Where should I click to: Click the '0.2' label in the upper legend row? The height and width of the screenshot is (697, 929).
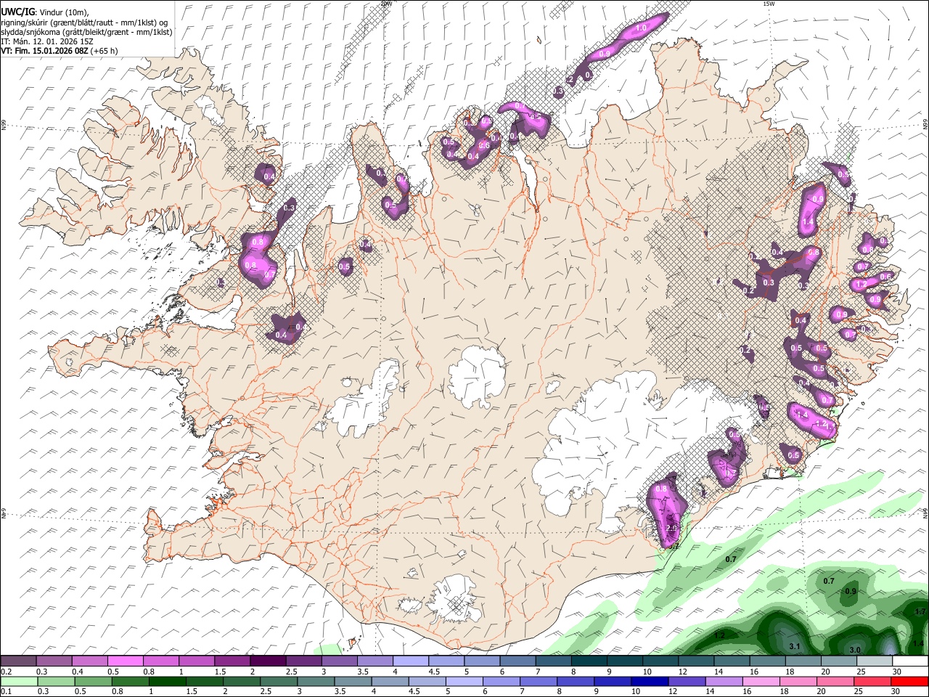(6, 672)
